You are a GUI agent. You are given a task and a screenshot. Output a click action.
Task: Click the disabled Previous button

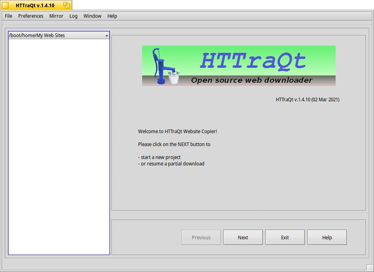click(201, 237)
